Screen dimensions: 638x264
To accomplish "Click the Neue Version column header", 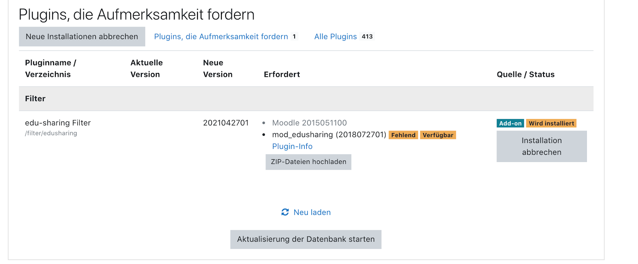I will (218, 68).
